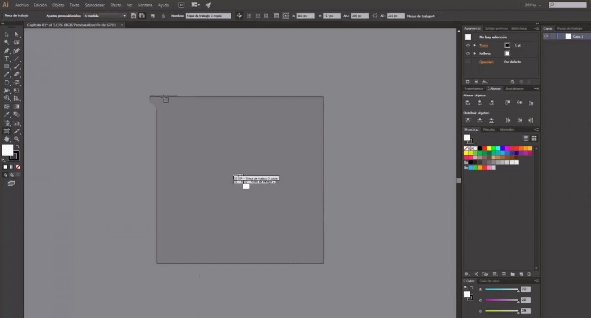Image resolution: width=591 pixels, height=318 pixels.
Task: Click the landscape orientation artboard icon
Action: point(142,16)
